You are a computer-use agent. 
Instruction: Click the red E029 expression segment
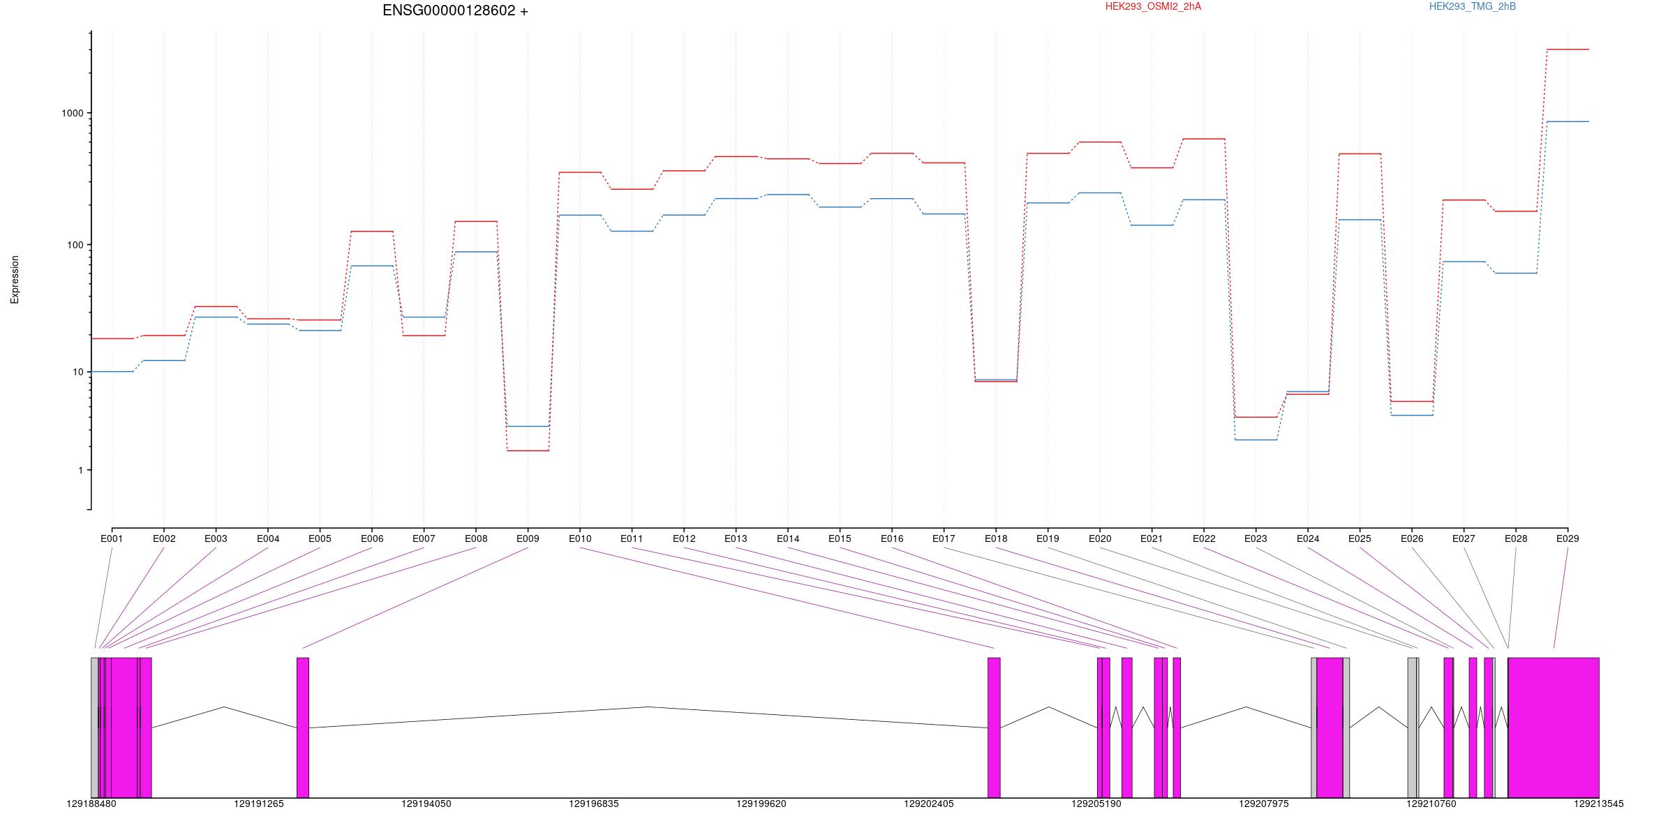(1568, 50)
